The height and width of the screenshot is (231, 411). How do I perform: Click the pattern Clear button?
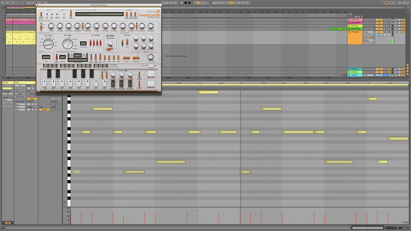[x=109, y=58]
